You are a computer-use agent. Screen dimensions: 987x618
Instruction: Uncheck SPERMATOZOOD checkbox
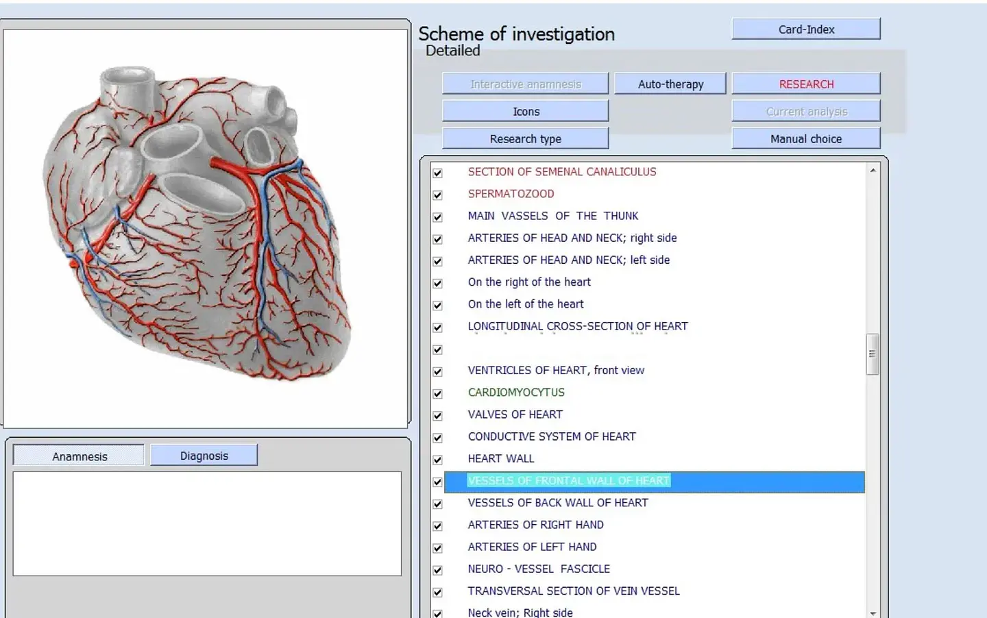coord(437,195)
